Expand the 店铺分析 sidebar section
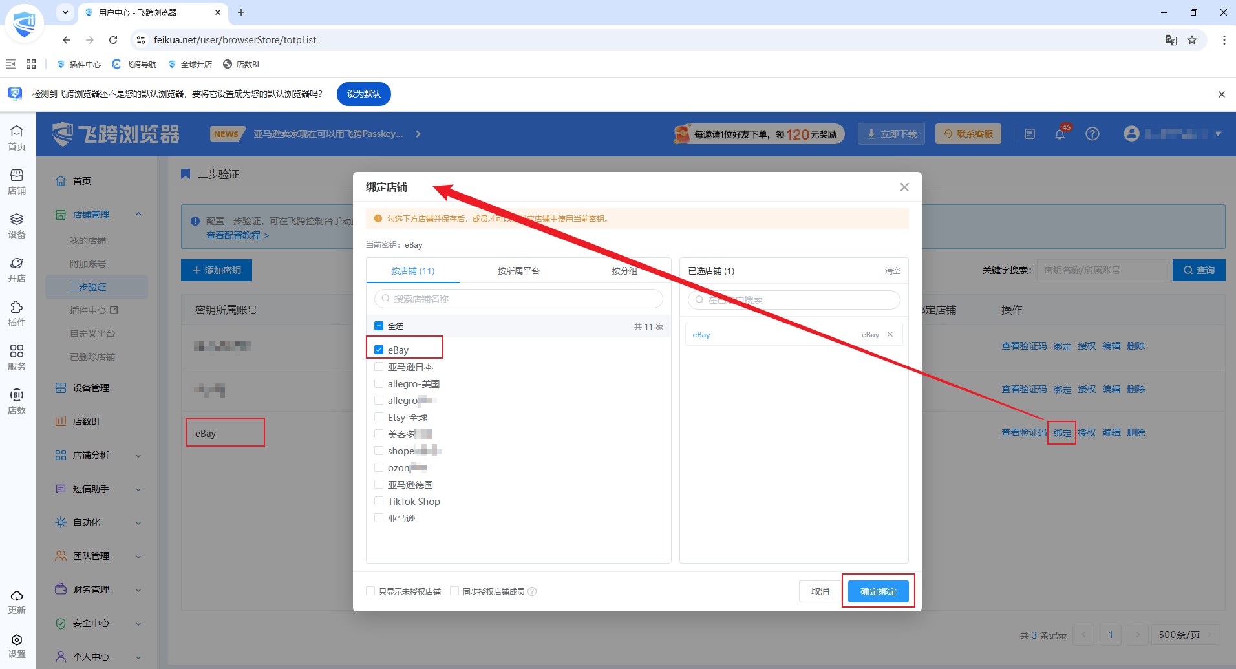The image size is (1236, 669). point(138,455)
